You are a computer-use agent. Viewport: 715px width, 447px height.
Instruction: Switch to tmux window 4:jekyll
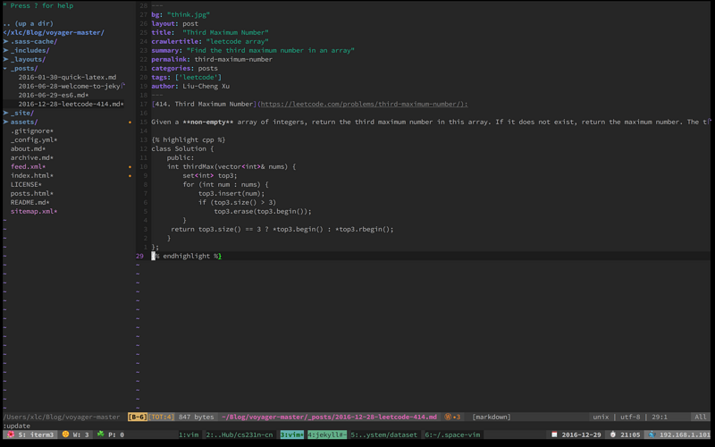pyautogui.click(x=326, y=434)
